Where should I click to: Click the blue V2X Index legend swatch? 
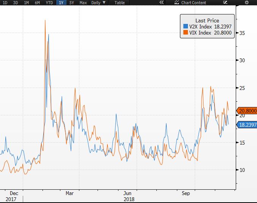186,26
